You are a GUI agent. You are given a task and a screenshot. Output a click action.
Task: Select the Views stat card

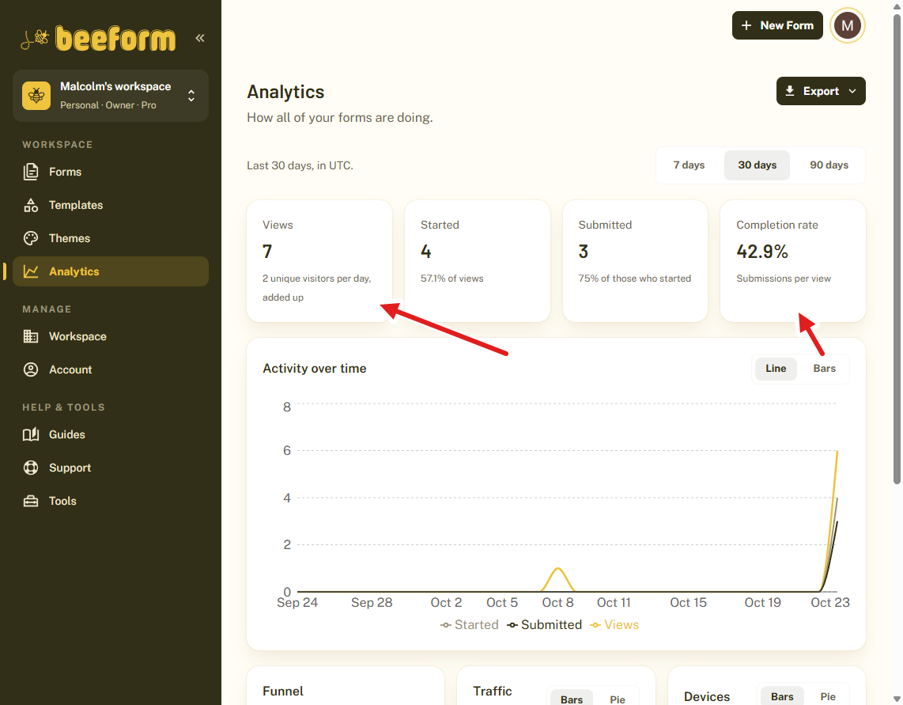pos(319,261)
